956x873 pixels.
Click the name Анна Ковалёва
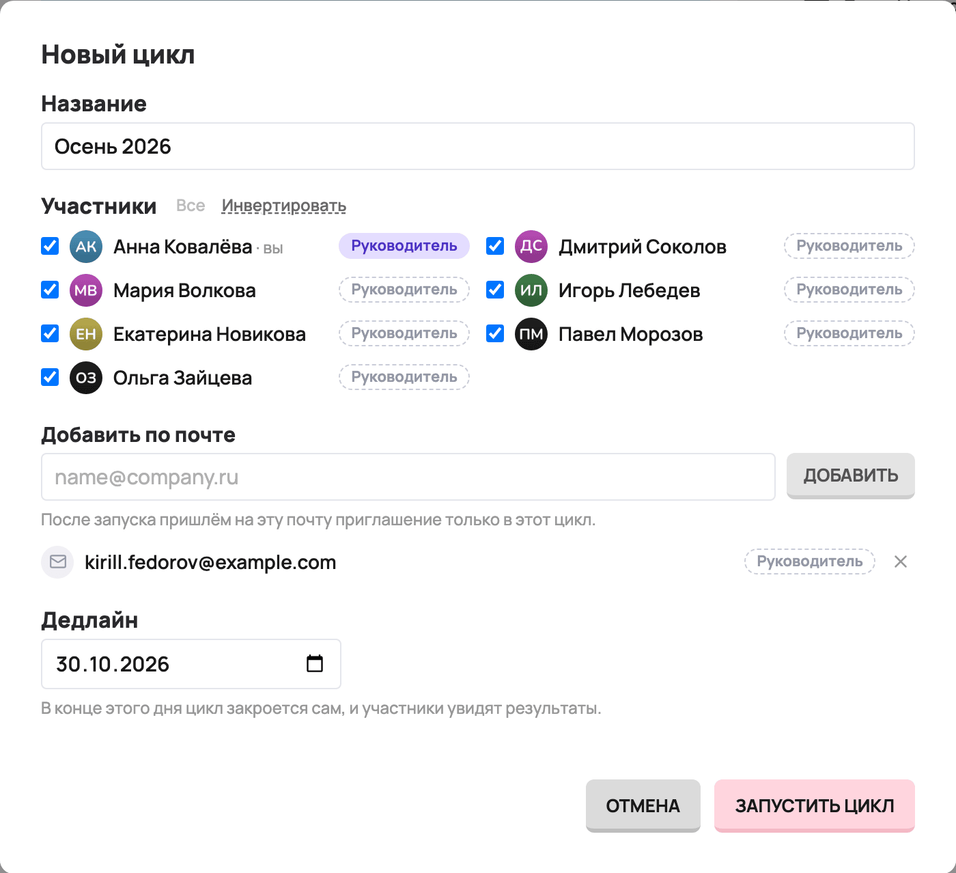[x=183, y=247]
